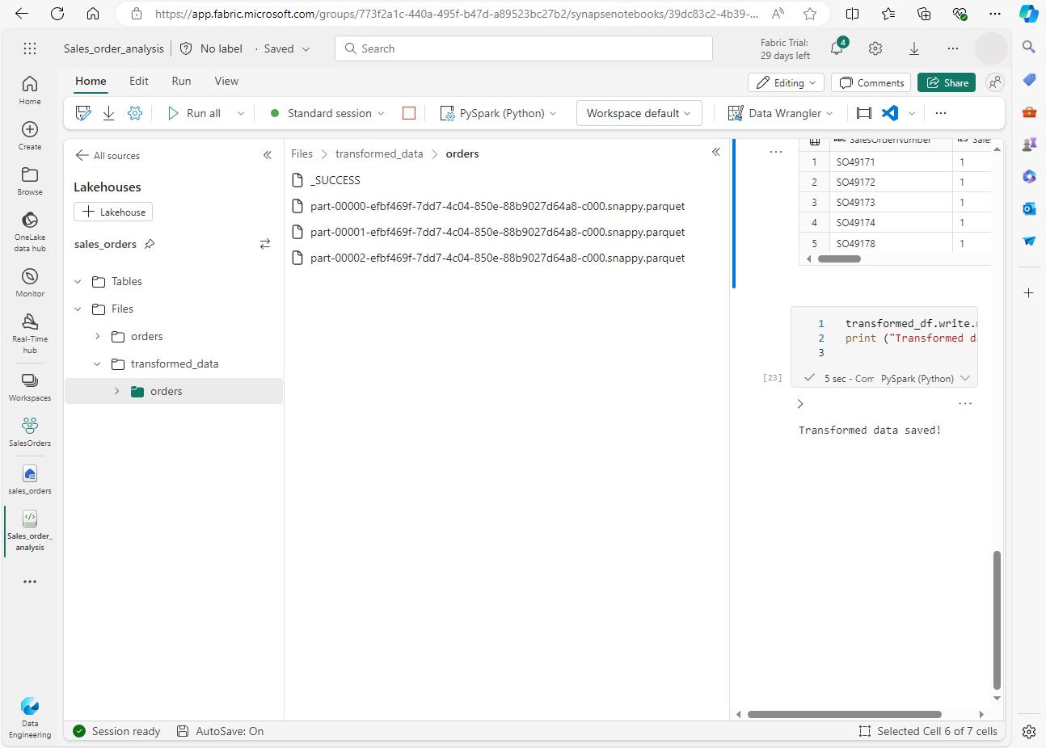Image resolution: width=1046 pixels, height=748 pixels.
Task: Open the app launcher waffle icon
Action: tap(30, 48)
